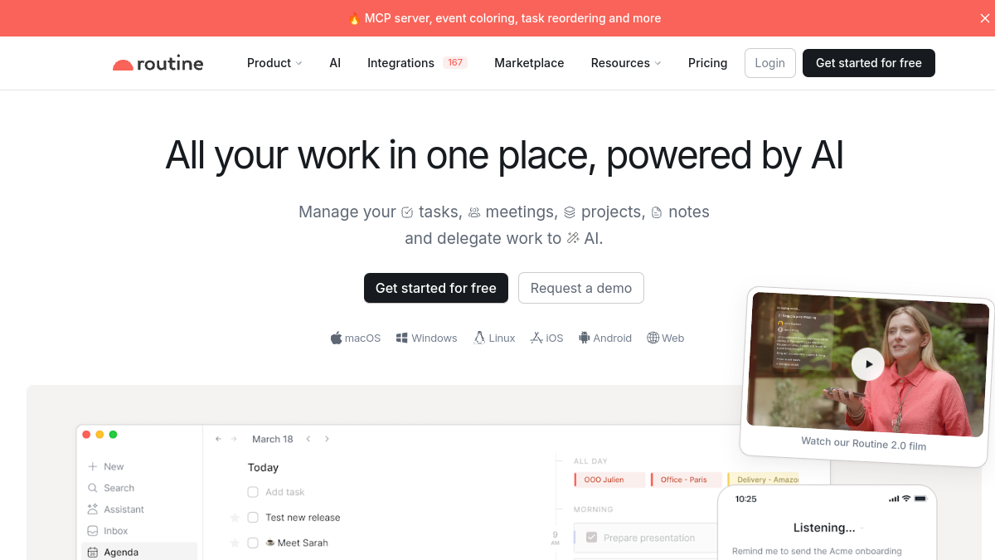Click the AI magic wand icon in tagline
Screen dimensions: 995x560
pos(573,238)
